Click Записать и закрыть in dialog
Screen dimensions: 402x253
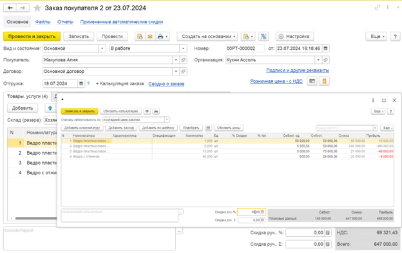[79, 111]
